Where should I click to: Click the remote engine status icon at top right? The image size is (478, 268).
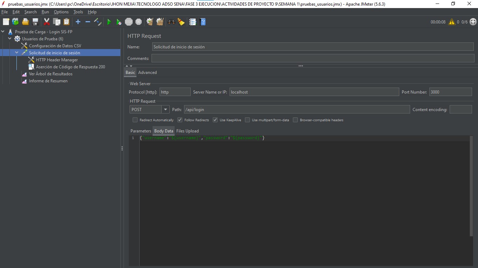pyautogui.click(x=473, y=22)
